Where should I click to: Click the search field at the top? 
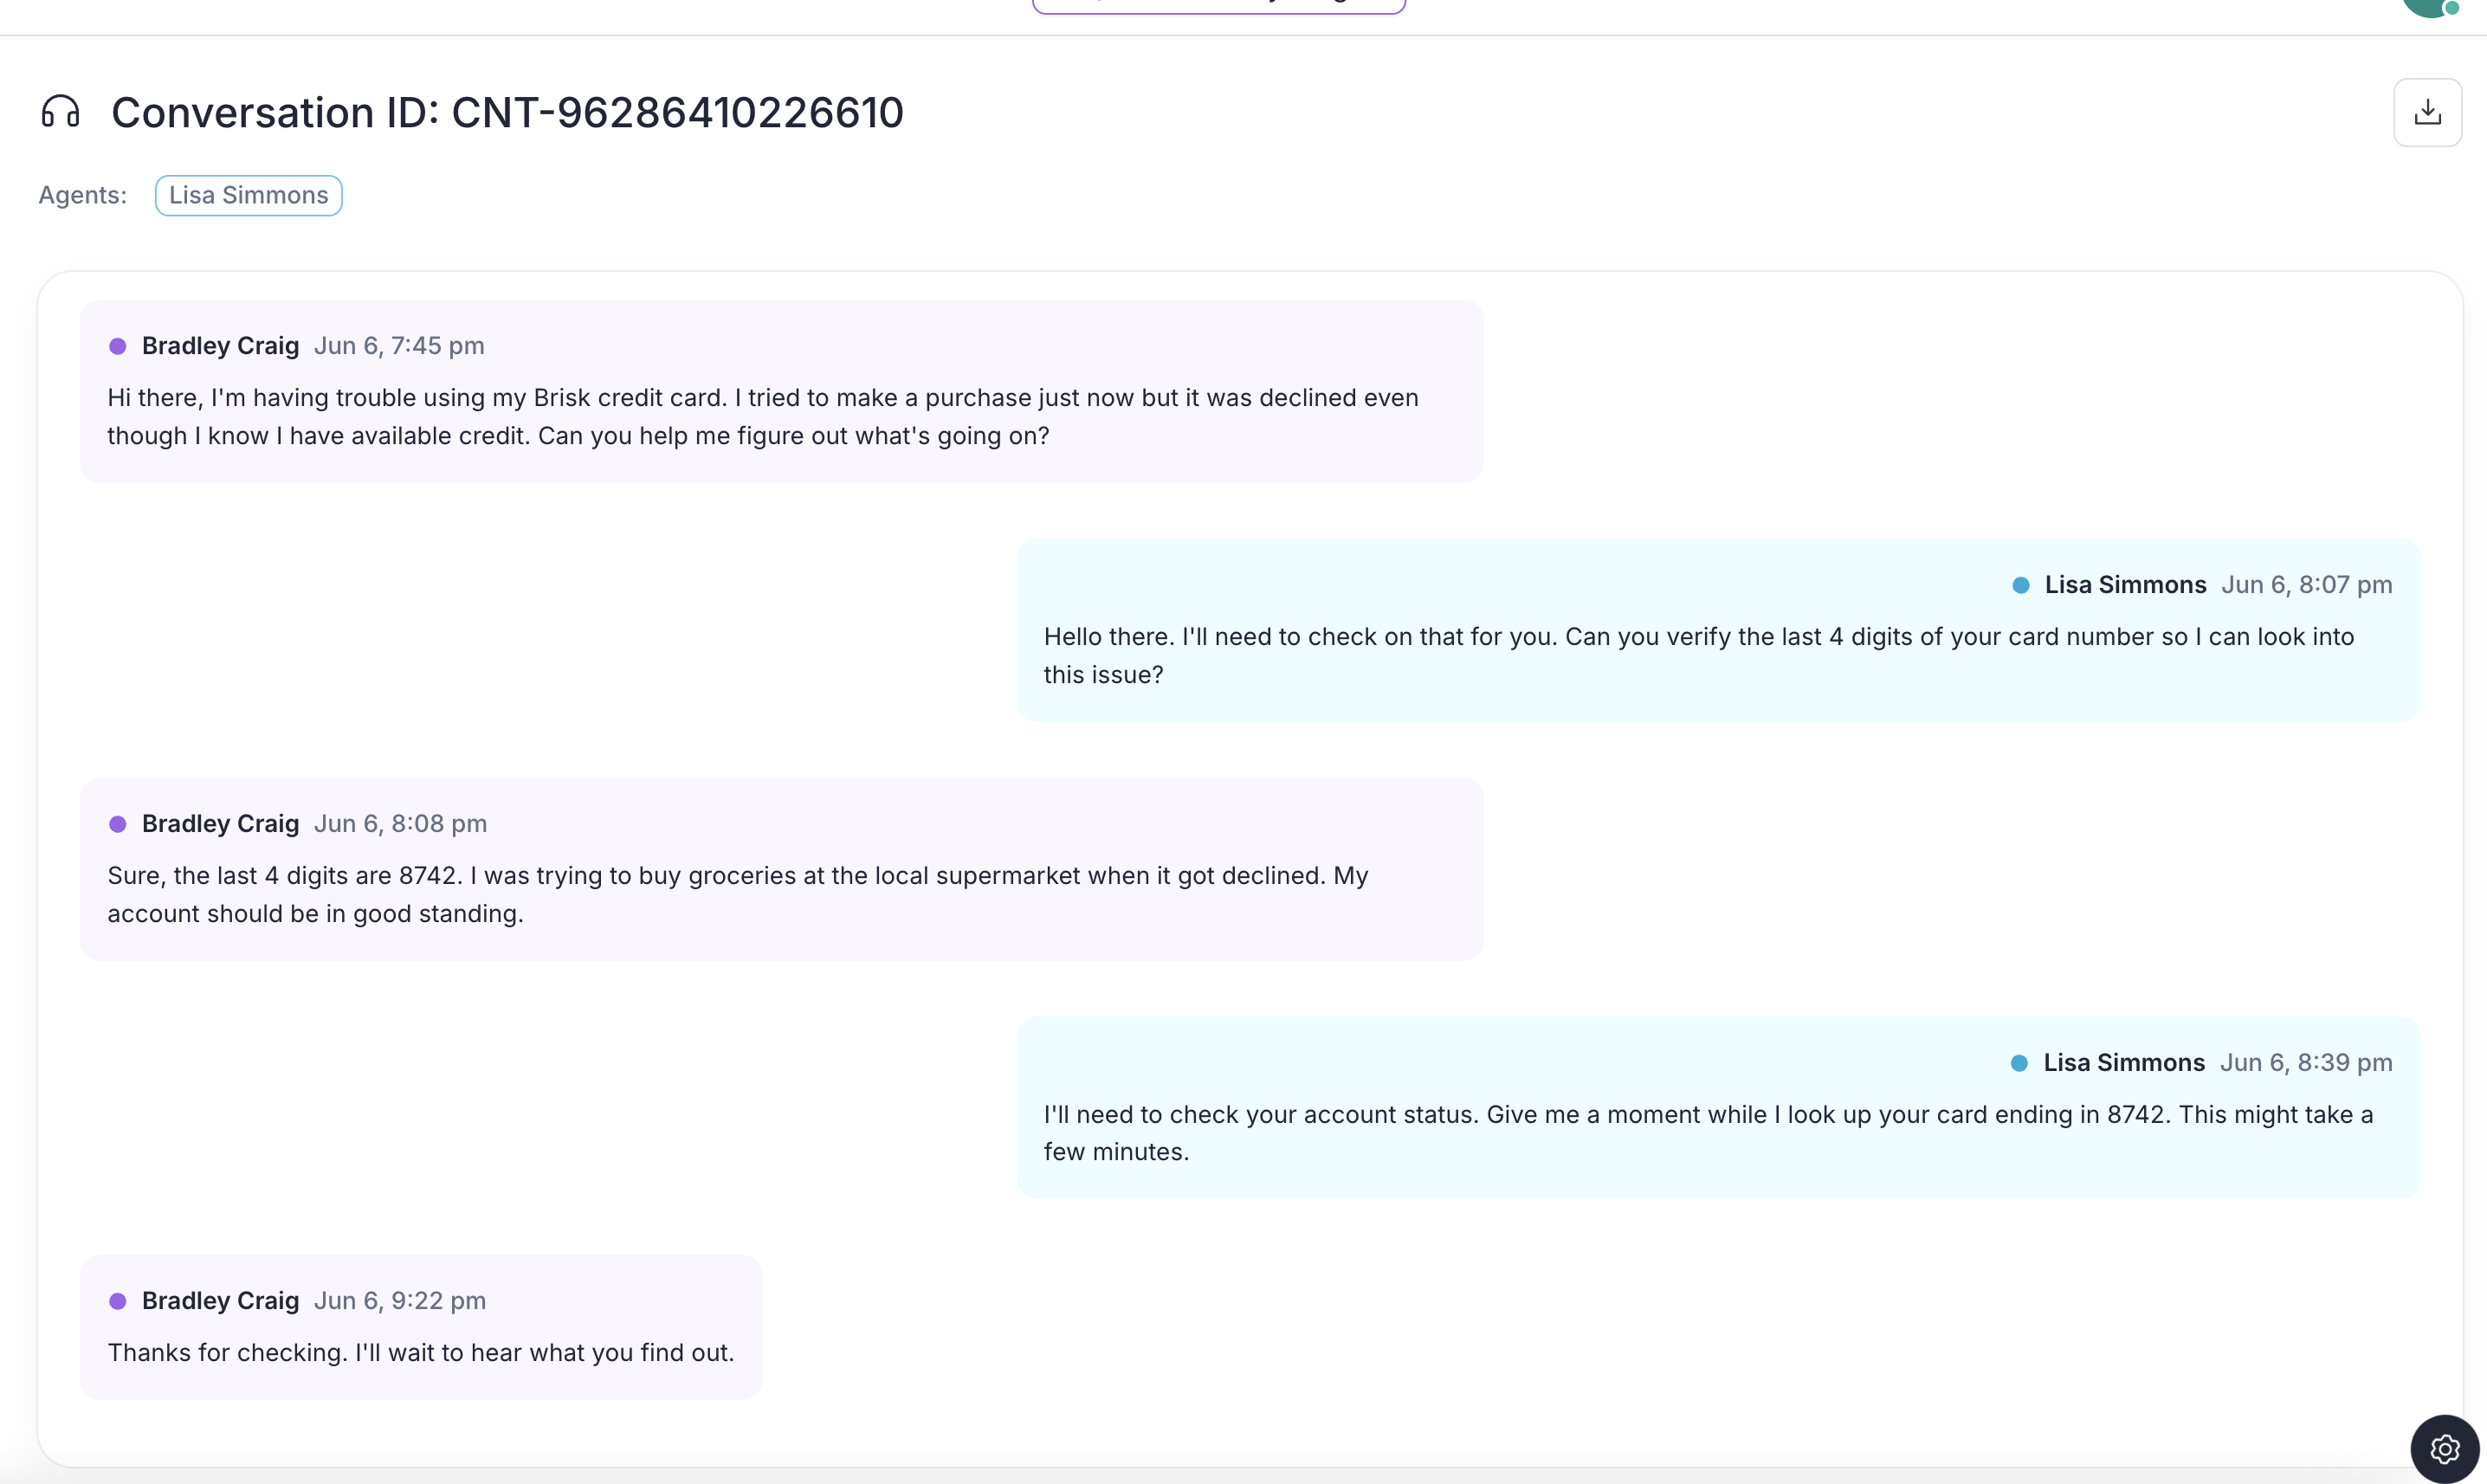point(1218,5)
